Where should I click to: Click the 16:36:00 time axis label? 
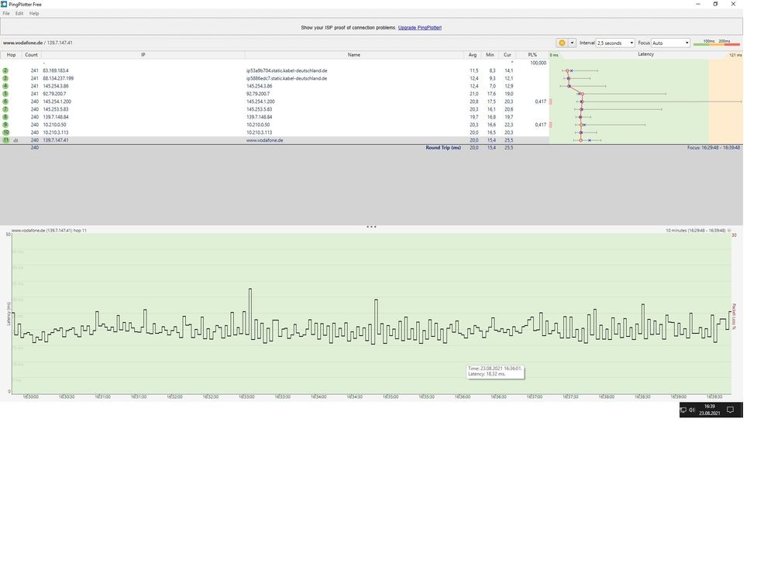tap(463, 396)
